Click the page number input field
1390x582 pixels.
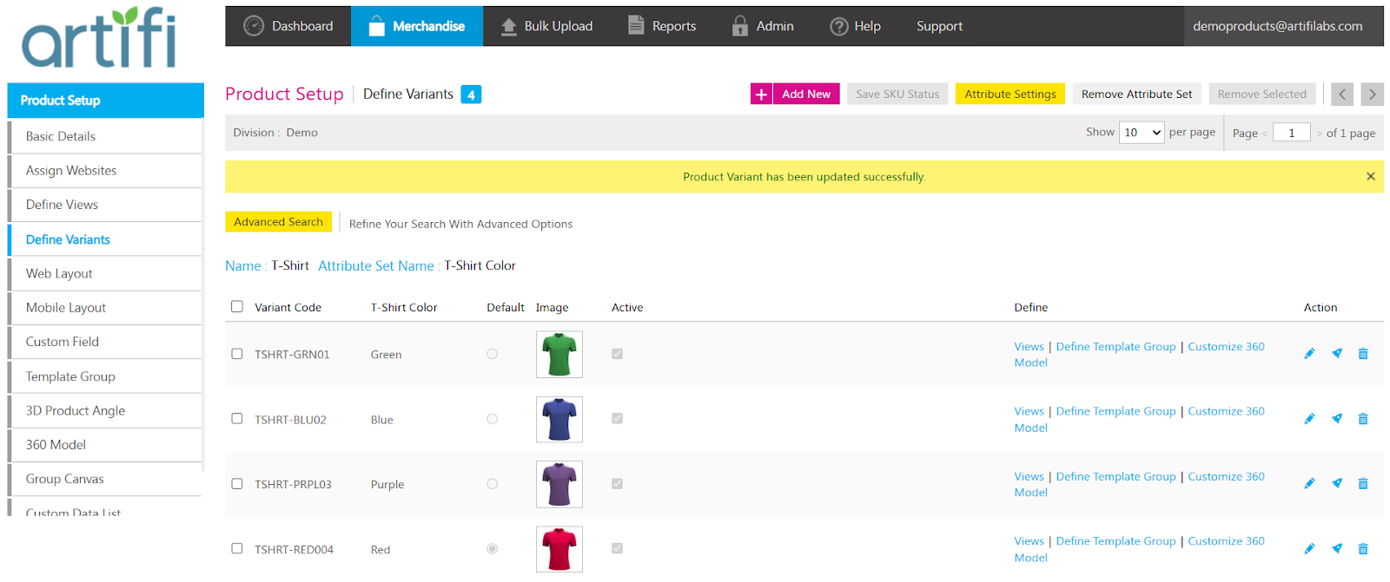pos(1292,133)
